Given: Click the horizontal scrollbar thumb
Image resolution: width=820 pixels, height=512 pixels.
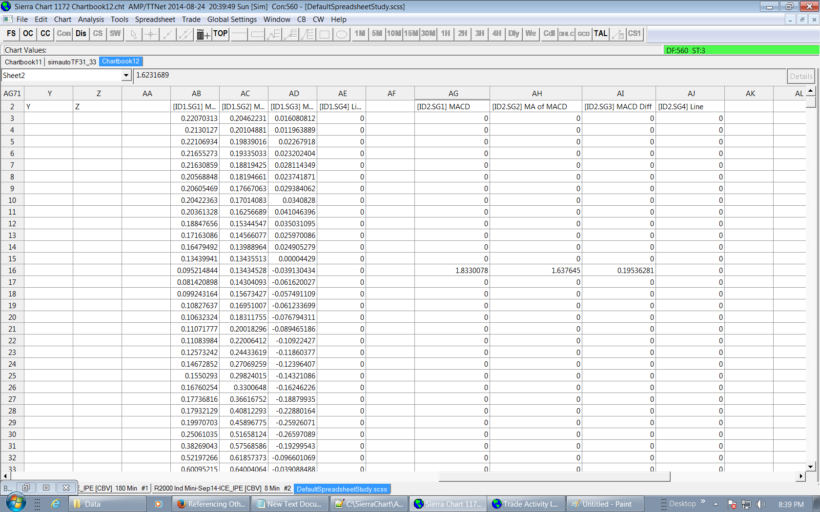Looking at the screenshot, I should 554,476.
